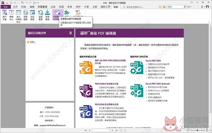Open the PDF文档安全应用 solution link
Screen dimensions: 212x133
coord(107,104)
